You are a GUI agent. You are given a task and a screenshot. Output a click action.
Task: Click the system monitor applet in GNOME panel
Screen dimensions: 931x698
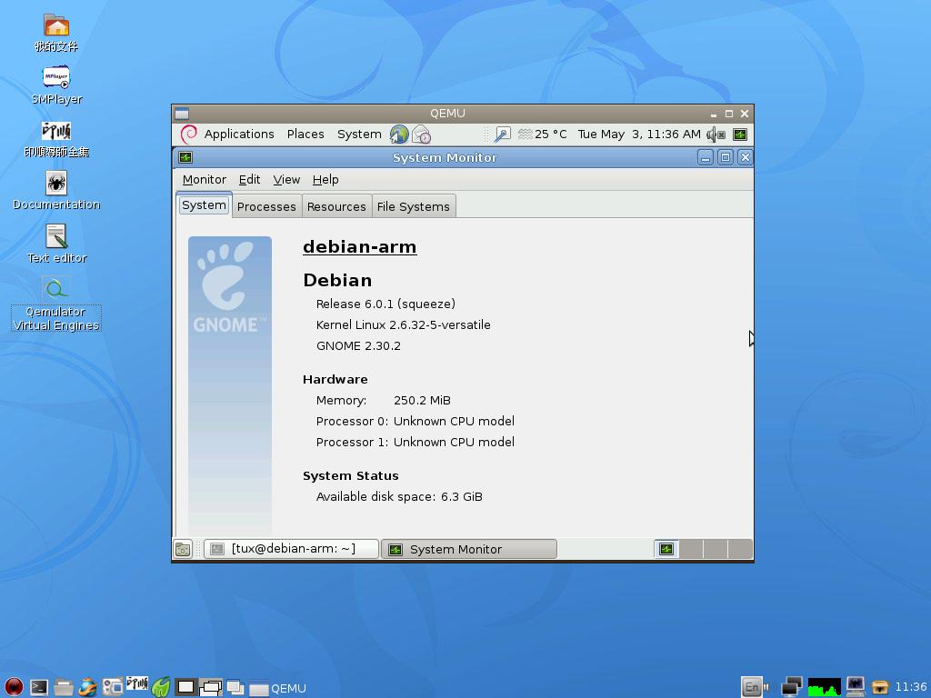pos(740,135)
